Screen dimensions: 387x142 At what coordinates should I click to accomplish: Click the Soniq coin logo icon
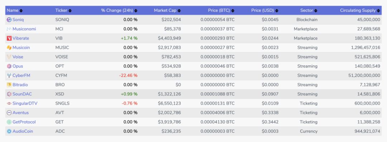point(9,20)
